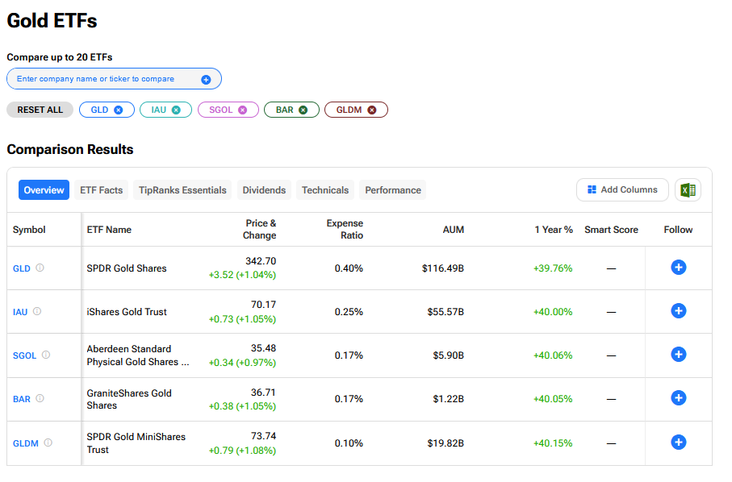Image resolution: width=732 pixels, height=482 pixels.
Task: Click the IAU chip label
Action: point(159,110)
